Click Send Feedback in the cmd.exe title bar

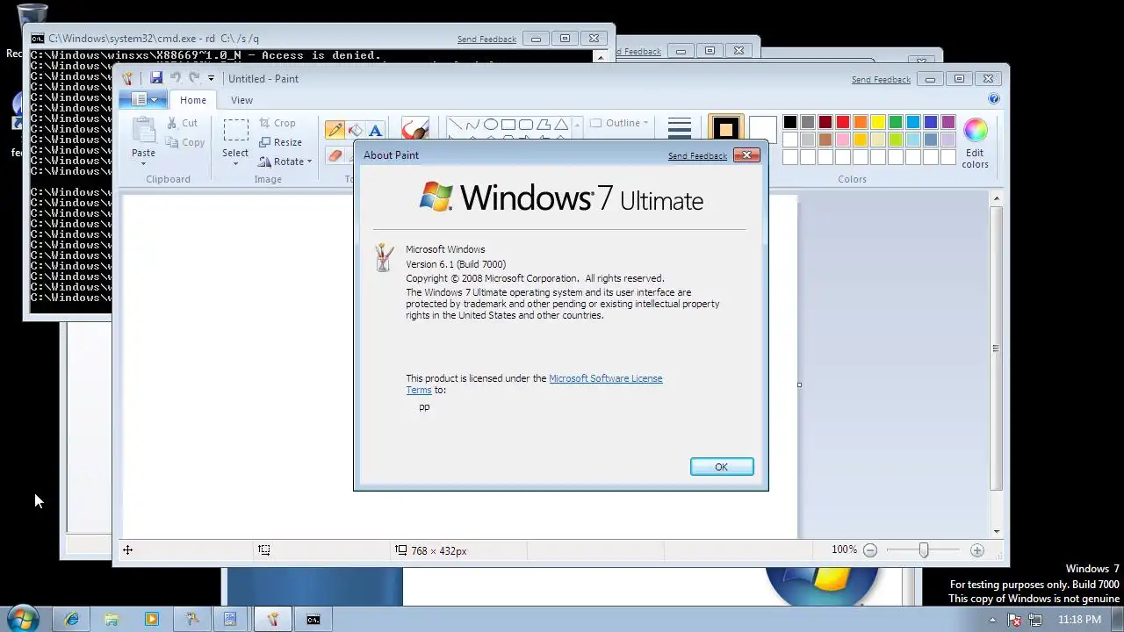coord(486,39)
